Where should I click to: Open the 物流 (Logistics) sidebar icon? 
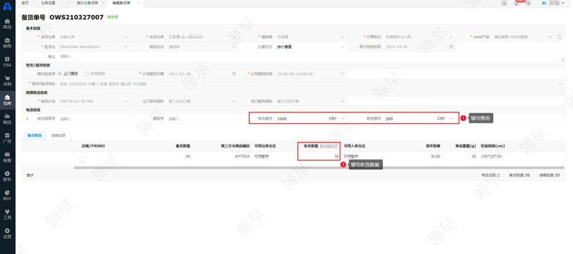point(7,119)
